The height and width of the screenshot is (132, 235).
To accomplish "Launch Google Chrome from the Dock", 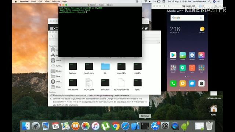I will point(115,126).
